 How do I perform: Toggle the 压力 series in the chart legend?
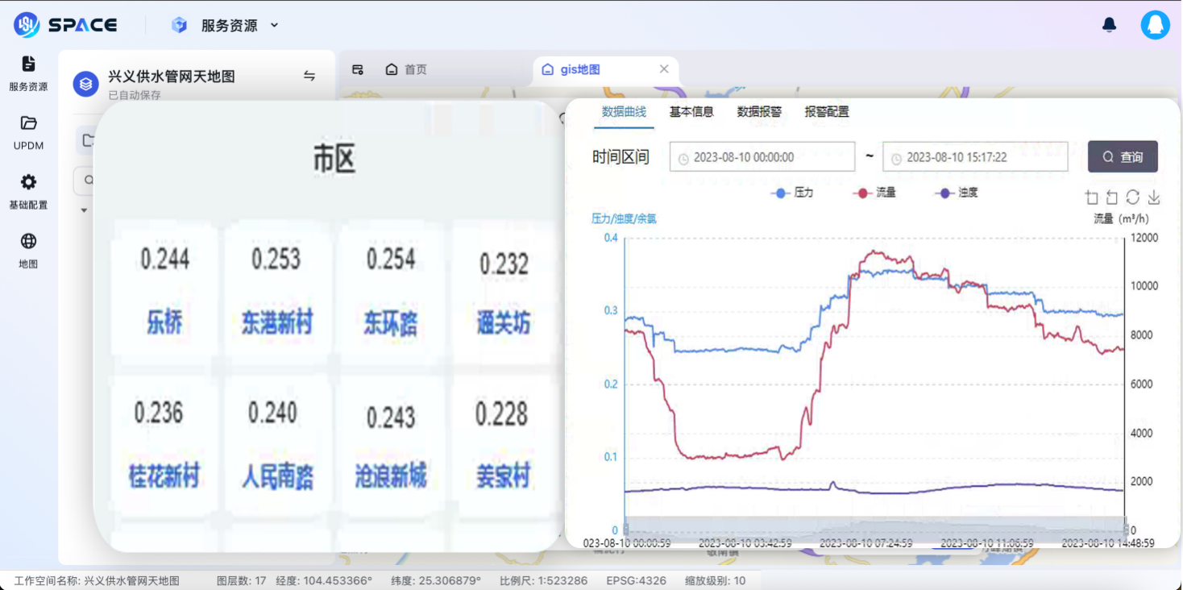click(792, 193)
